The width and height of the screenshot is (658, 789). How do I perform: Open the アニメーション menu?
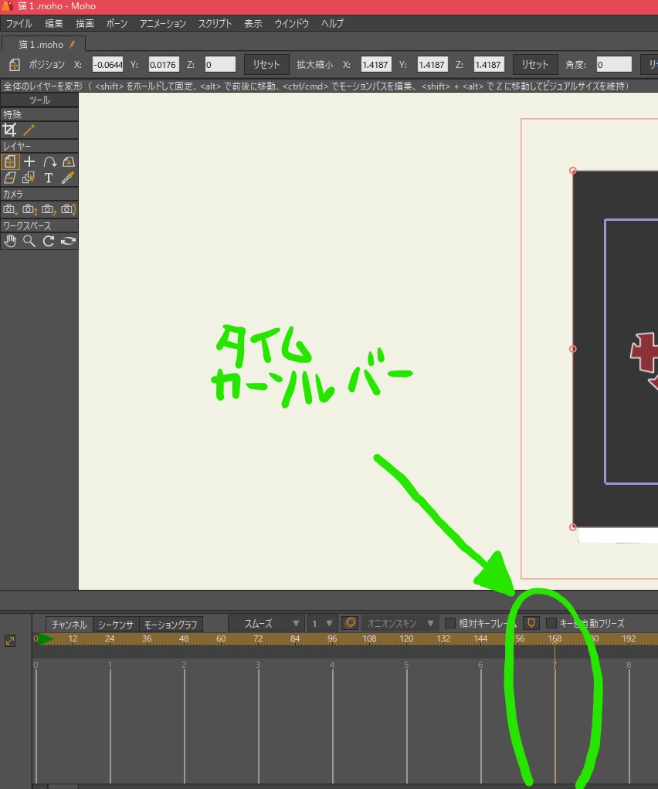[163, 23]
